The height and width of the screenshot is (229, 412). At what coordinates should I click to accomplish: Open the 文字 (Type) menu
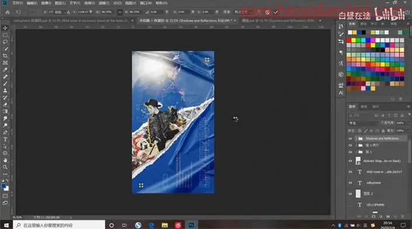[75, 3]
